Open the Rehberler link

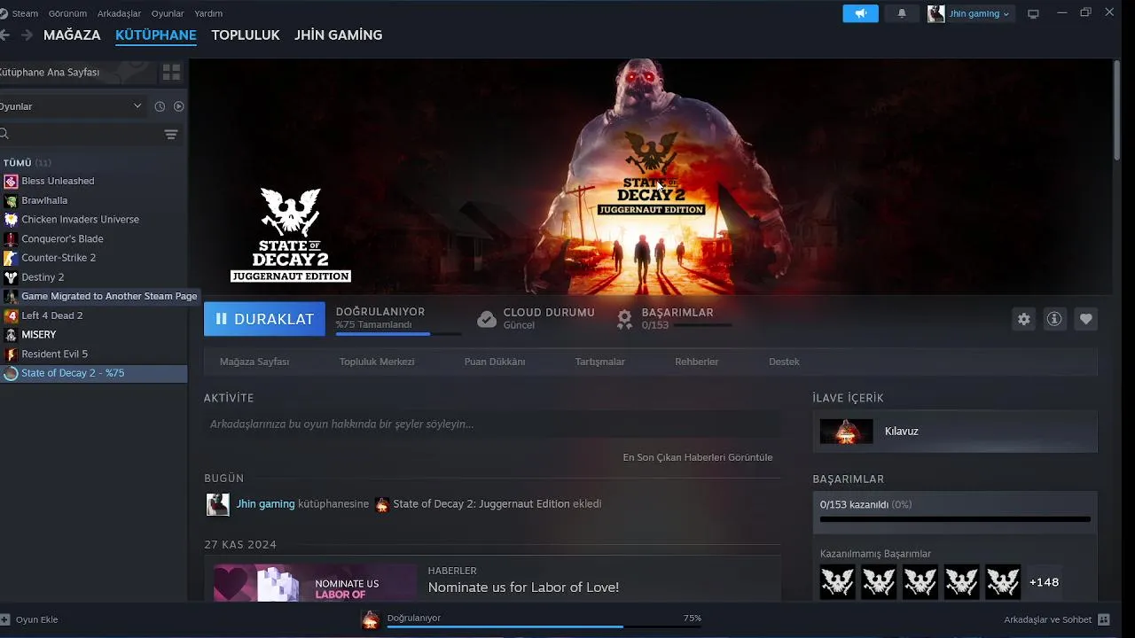697,362
